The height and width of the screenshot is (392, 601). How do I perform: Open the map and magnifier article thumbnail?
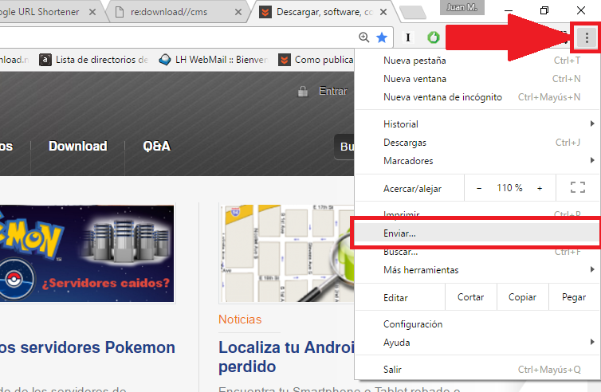coord(286,253)
